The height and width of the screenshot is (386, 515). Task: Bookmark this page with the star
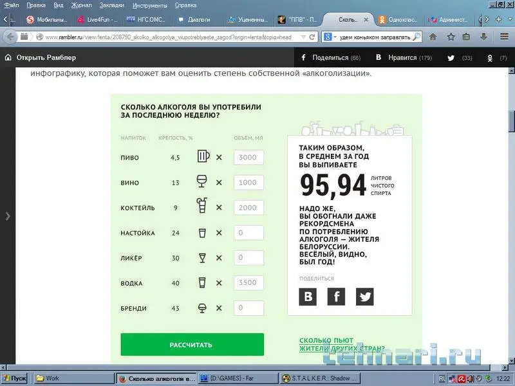pos(451,37)
